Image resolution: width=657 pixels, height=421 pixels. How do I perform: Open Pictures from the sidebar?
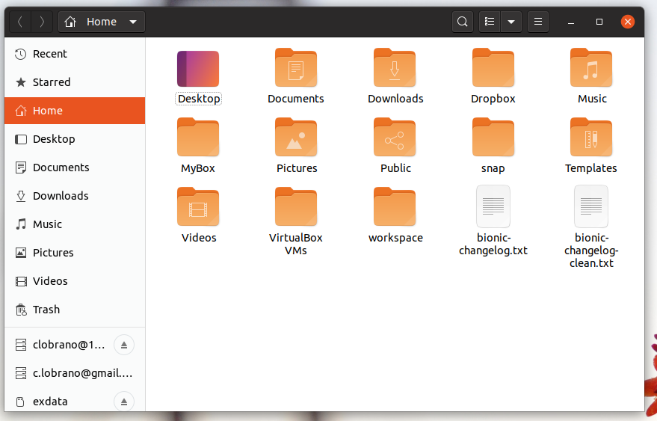point(75,253)
